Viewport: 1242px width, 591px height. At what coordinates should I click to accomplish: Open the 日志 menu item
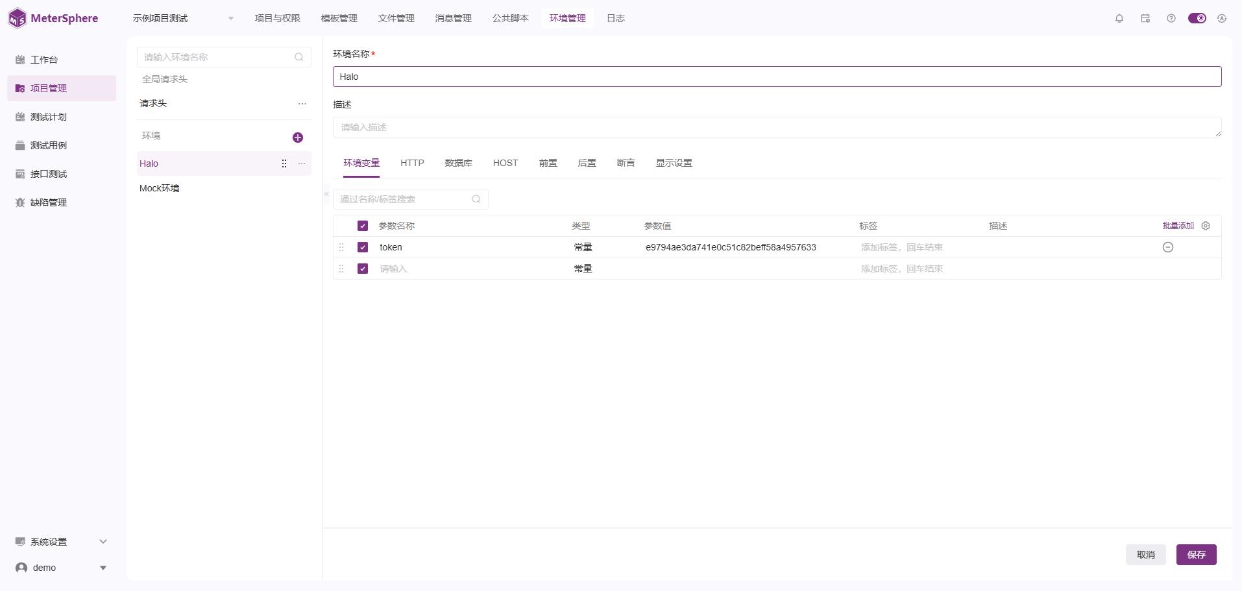(615, 18)
